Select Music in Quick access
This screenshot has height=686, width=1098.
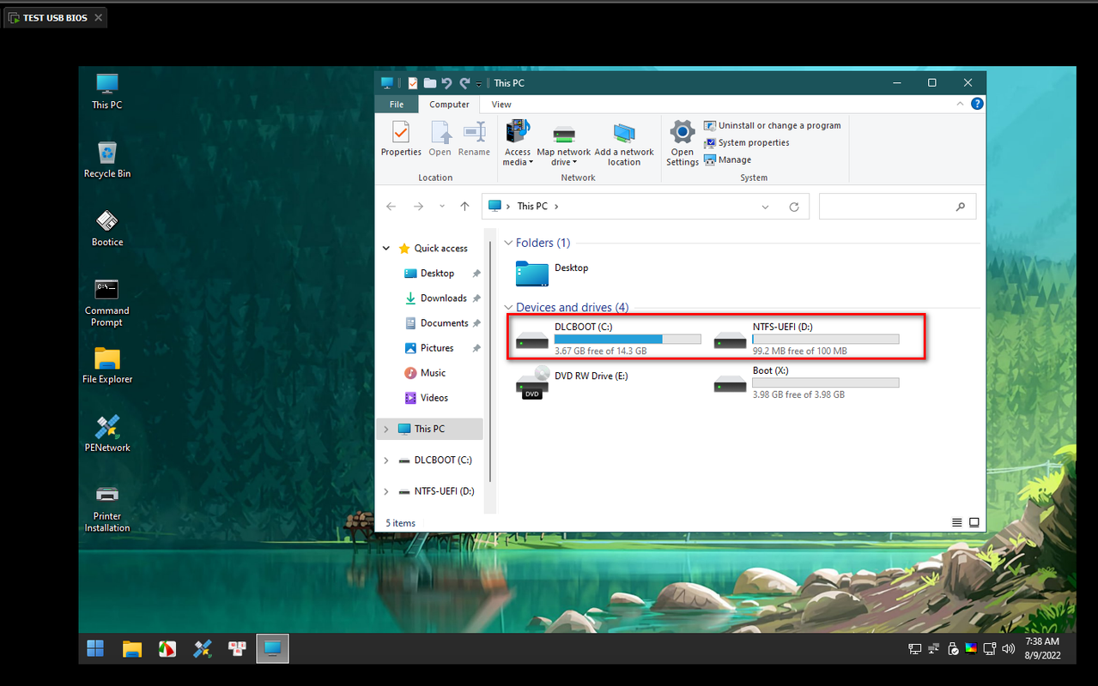coord(433,373)
